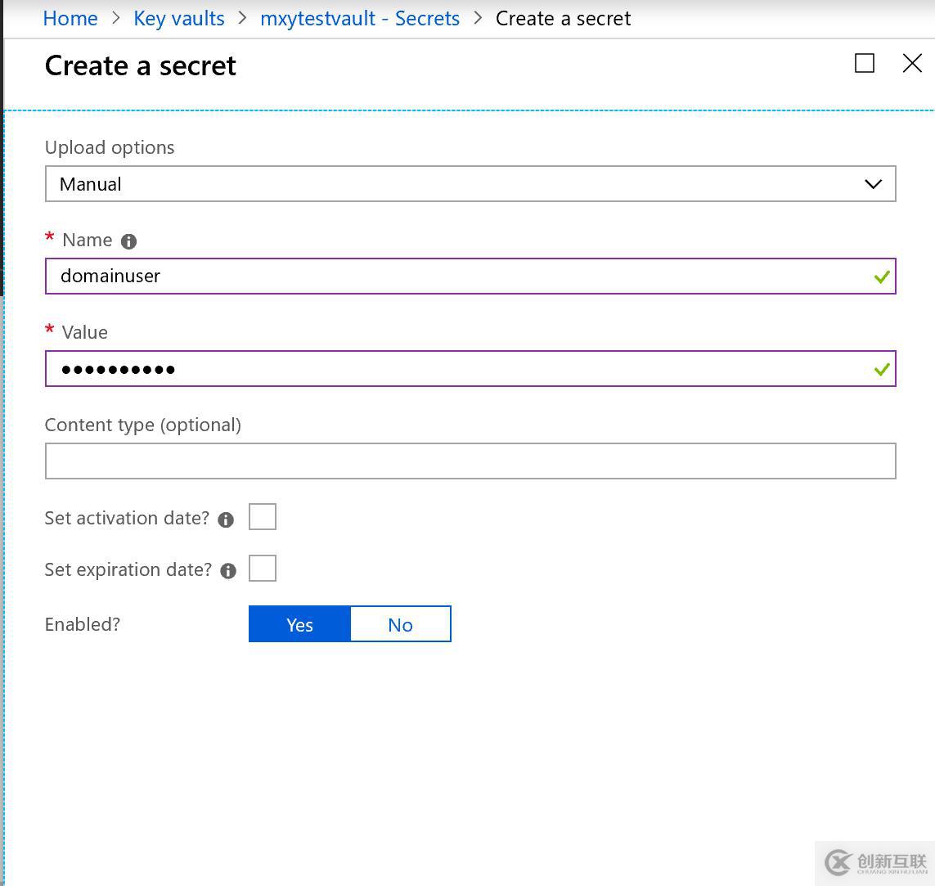The image size is (935, 886).
Task: Click the green checkmark in Value field
Action: point(881,370)
